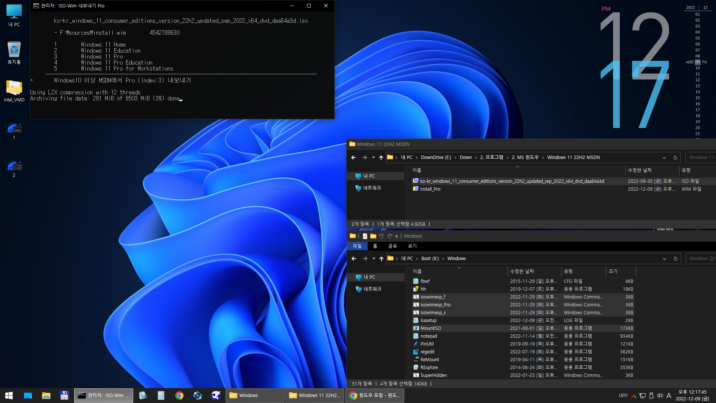Image resolution: width=716 pixels, height=403 pixels.
Task: Sort by 수정한 날짜 in MSDN window
Action: click(640, 170)
